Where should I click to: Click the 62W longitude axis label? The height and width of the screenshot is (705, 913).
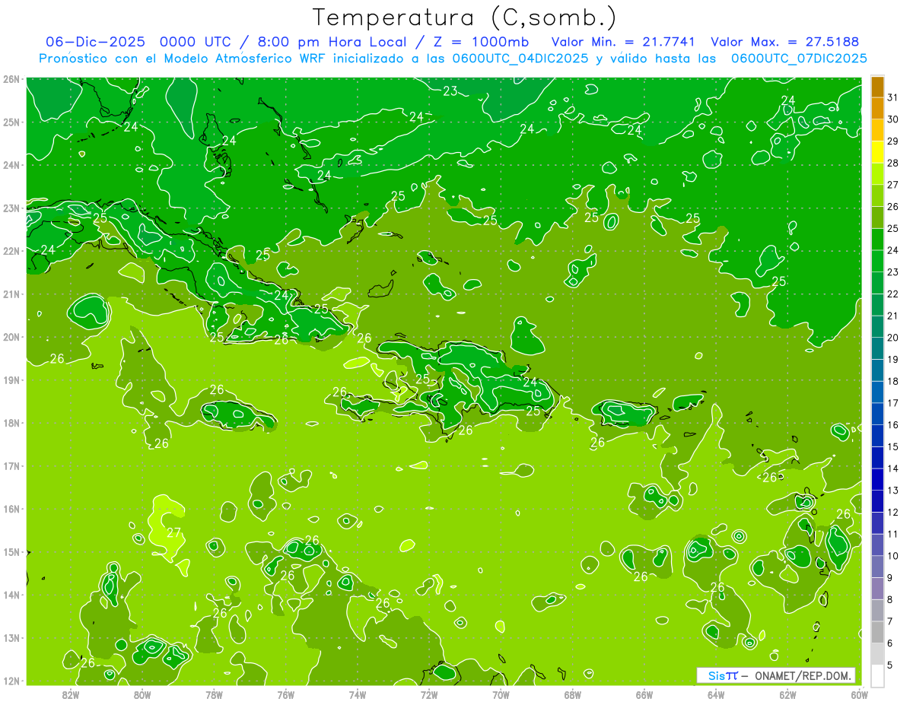[787, 694]
